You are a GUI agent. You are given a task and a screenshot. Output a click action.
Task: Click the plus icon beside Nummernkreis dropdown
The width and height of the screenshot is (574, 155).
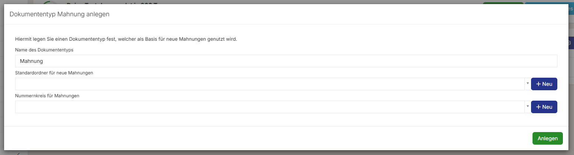[x=538, y=107]
